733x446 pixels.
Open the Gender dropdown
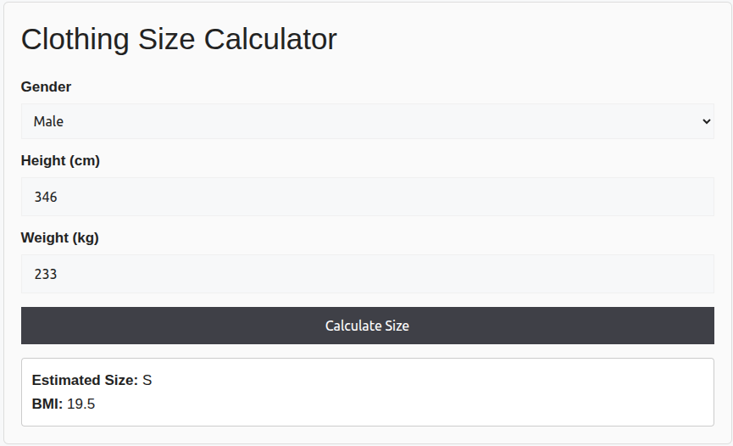tap(367, 121)
